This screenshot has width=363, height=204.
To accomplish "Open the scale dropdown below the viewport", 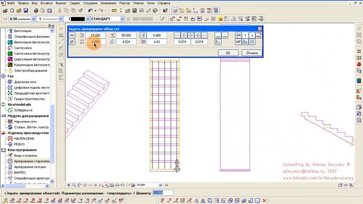I will click(x=161, y=185).
